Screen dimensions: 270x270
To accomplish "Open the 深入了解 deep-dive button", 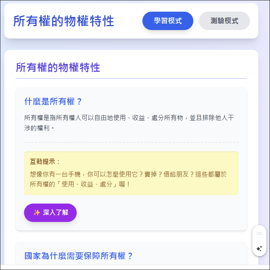I will [50, 213].
